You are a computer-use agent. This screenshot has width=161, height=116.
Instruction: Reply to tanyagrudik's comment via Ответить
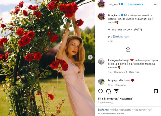[x=120, y=85]
